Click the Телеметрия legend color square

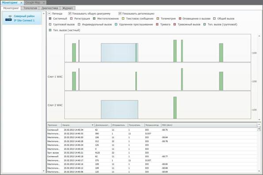tap(158, 19)
